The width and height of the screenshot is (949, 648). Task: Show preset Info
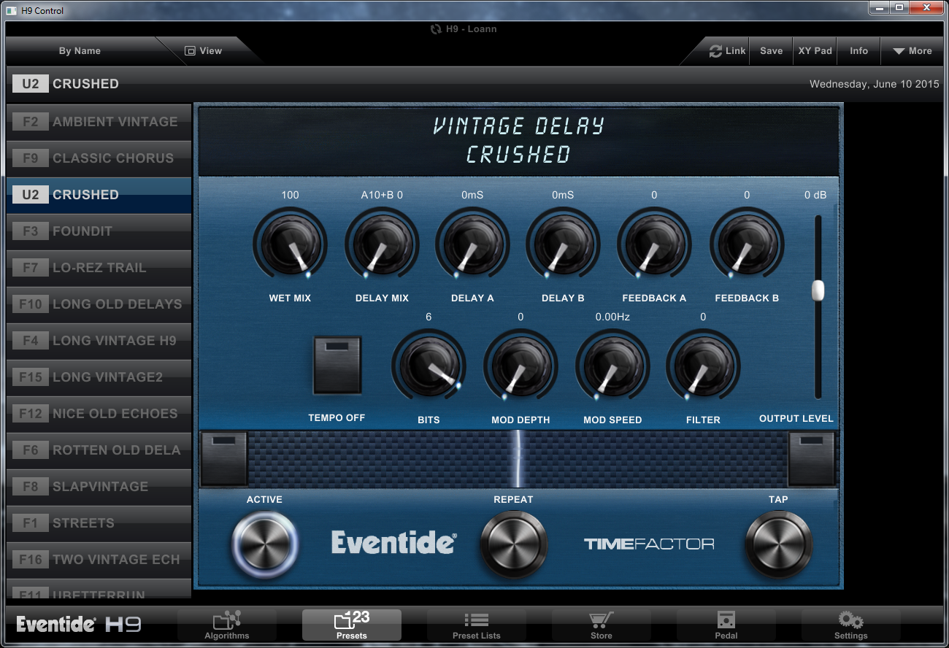(858, 51)
